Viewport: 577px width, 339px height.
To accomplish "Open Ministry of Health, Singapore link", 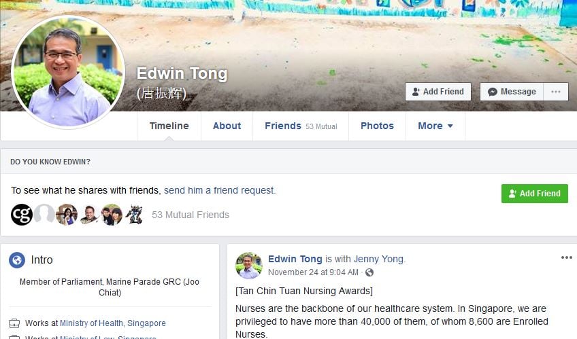I will (x=112, y=323).
